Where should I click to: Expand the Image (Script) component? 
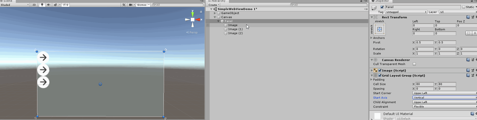[372, 71]
